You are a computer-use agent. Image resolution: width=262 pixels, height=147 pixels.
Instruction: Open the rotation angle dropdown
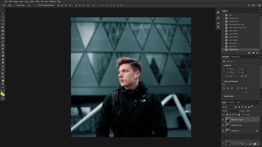235,76
